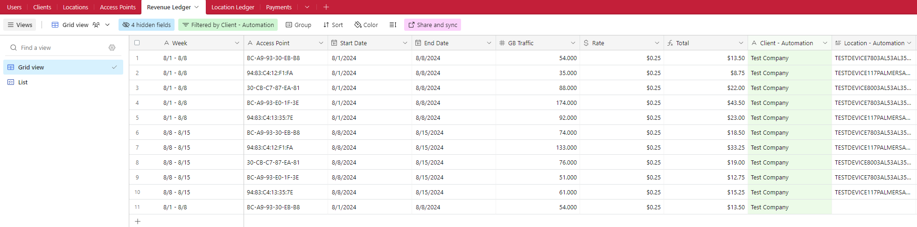This screenshot has width=917, height=227.
Task: Open the GB Traffic column dropdown arrow
Action: point(573,43)
